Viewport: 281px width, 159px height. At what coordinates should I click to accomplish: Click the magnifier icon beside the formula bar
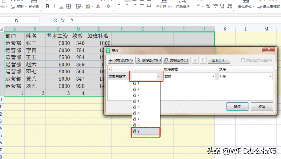(x=55, y=20)
